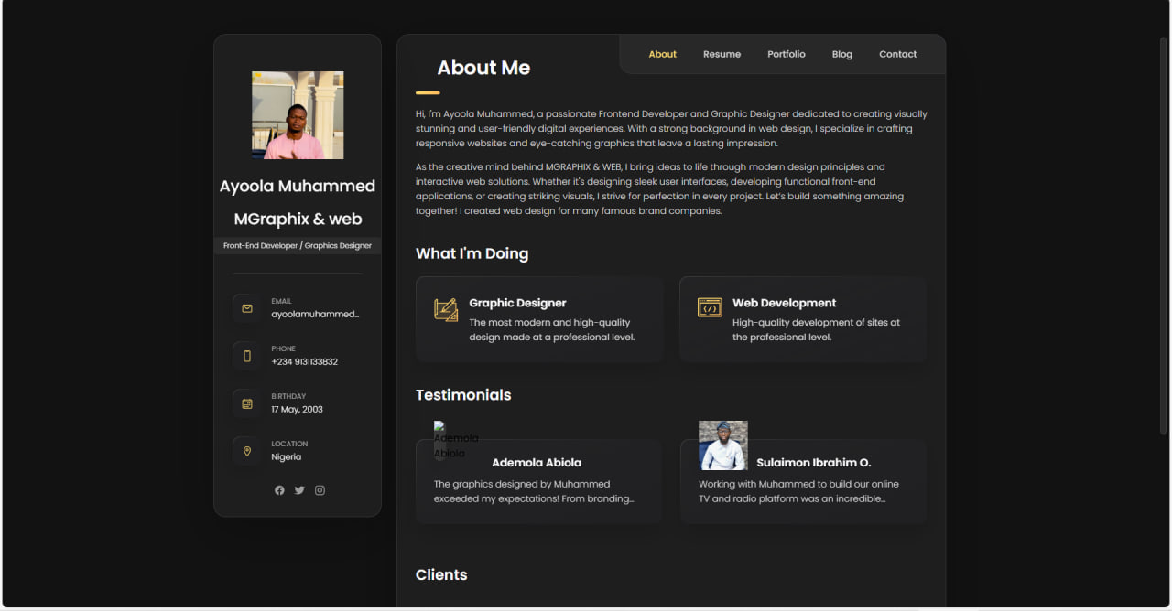The image size is (1172, 611).
Task: Click the Web Development code icon
Action: (710, 308)
